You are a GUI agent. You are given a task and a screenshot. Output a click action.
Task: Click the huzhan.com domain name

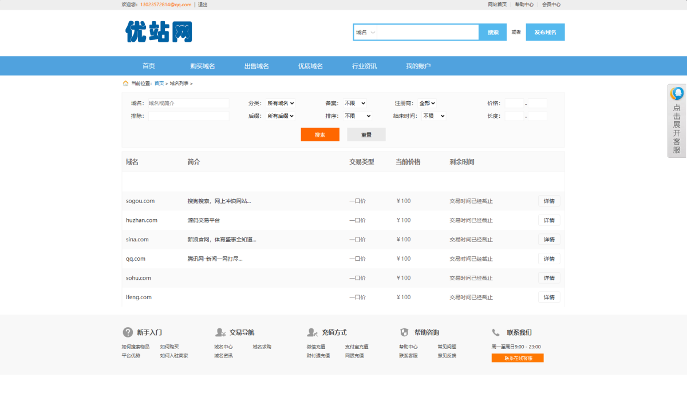coord(141,220)
